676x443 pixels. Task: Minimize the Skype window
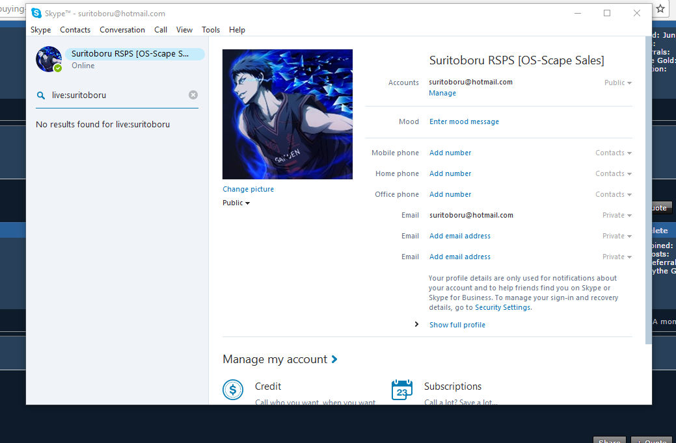click(578, 13)
